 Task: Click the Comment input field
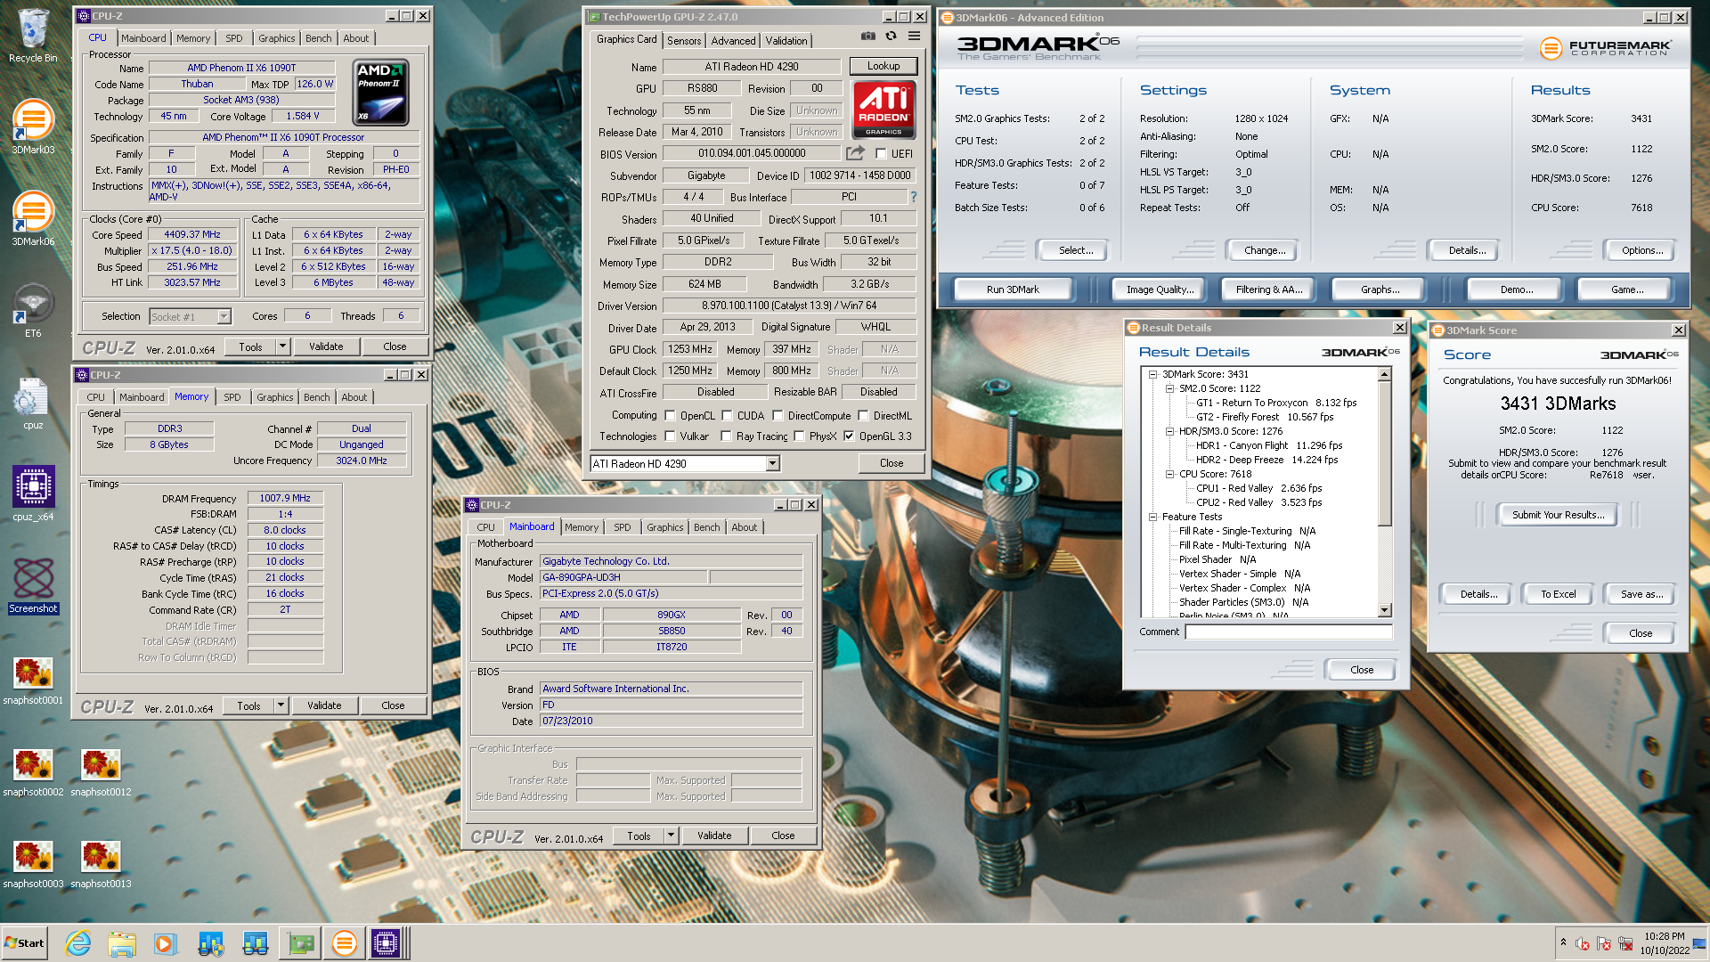point(1289,632)
